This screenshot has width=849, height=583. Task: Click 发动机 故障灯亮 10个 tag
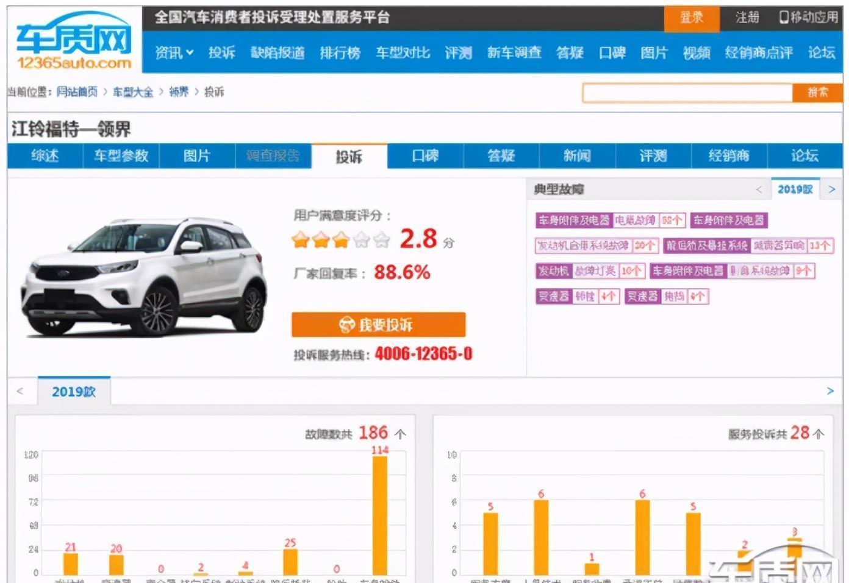click(x=590, y=270)
